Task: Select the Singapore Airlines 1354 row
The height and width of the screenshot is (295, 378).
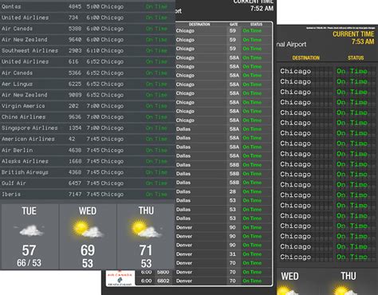Action: click(x=88, y=128)
